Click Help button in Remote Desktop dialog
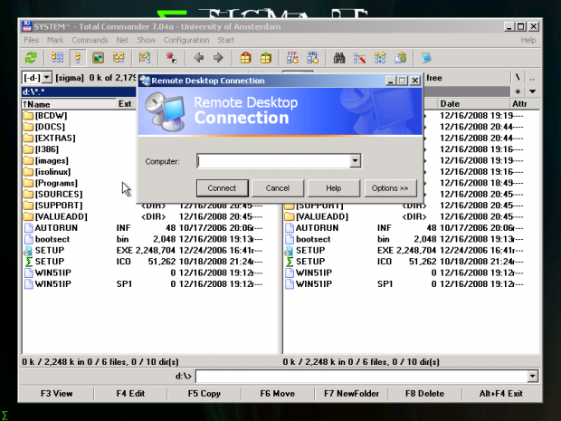The height and width of the screenshot is (421, 561). 334,188
